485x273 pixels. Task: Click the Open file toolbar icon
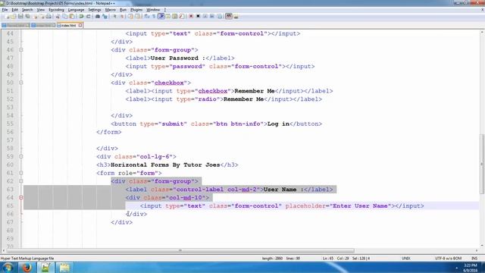14,16
